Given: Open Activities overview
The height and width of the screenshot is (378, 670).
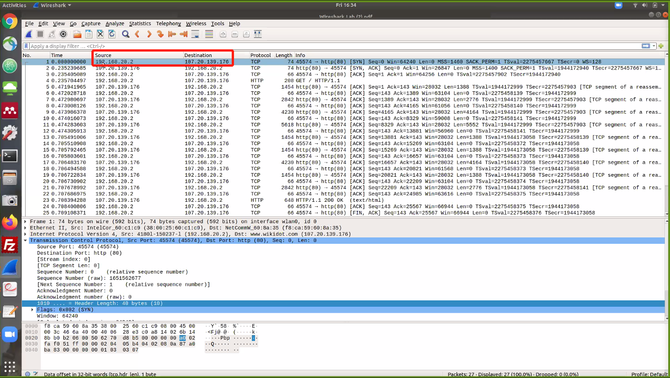Looking at the screenshot, I should 14,5.
